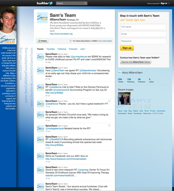This screenshot has width=174, height=191.
Task: Click the Full name input field
Action: tap(143, 27)
